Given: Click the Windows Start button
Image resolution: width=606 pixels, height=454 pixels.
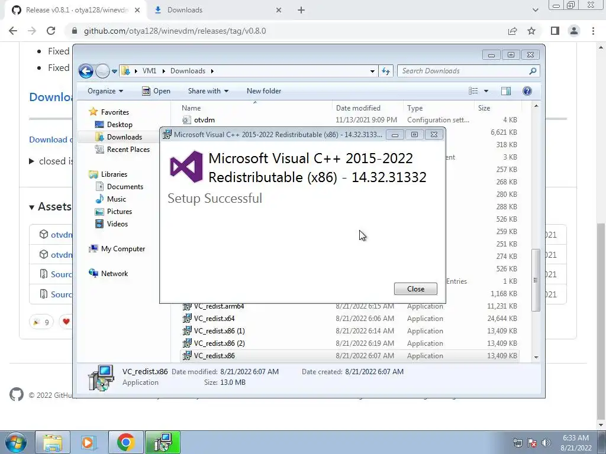Looking at the screenshot, I should click(x=15, y=442).
